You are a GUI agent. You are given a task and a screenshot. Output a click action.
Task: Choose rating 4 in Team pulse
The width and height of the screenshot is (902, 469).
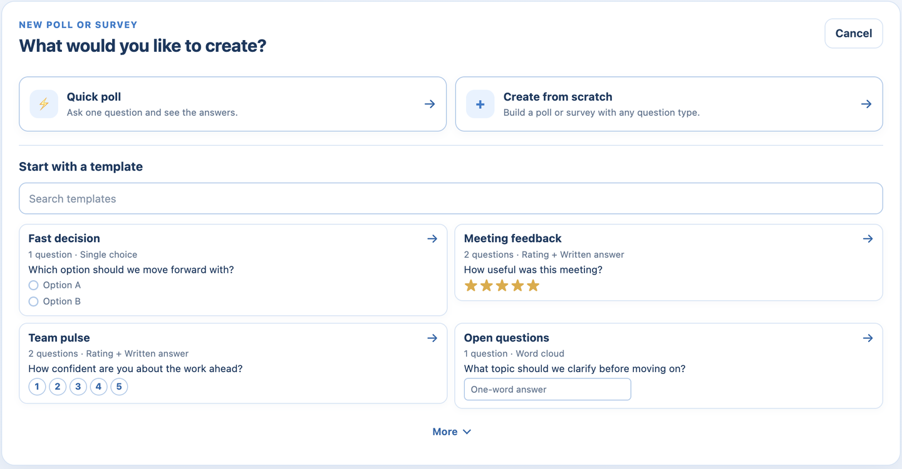[x=98, y=386]
